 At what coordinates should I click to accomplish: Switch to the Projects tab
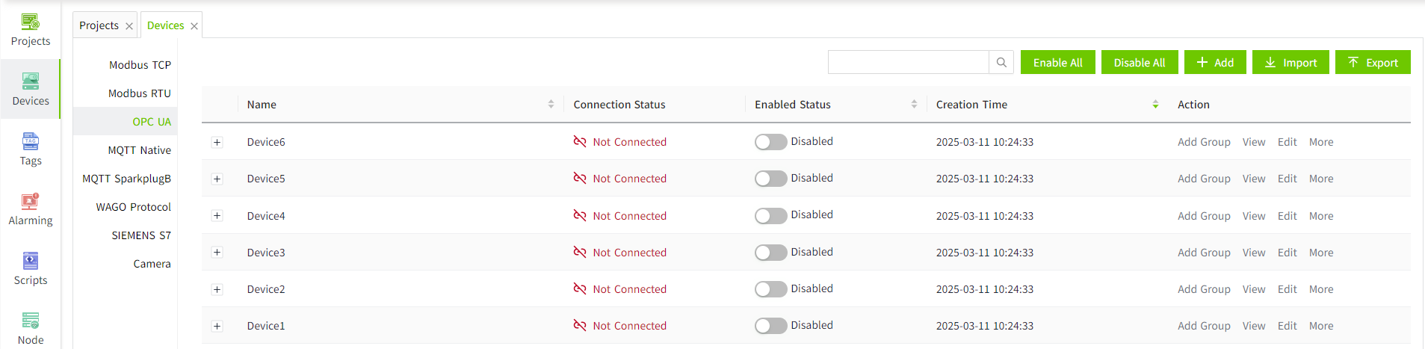(99, 25)
